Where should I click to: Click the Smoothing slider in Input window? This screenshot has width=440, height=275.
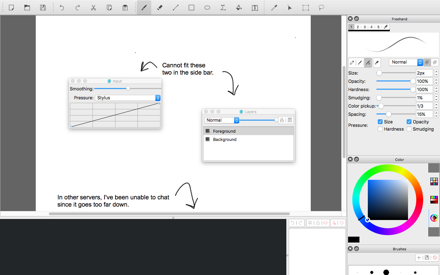[x=128, y=89]
